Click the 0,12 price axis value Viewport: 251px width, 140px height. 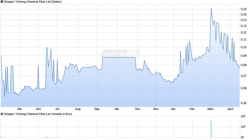click(x=244, y=32)
